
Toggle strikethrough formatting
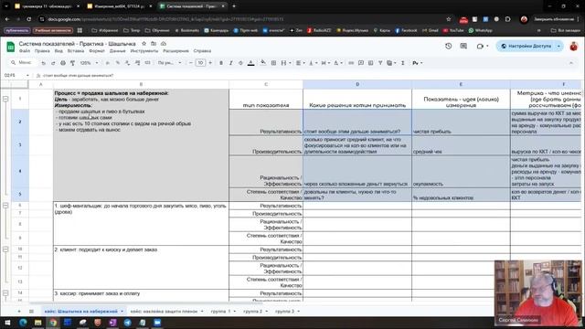(x=240, y=63)
